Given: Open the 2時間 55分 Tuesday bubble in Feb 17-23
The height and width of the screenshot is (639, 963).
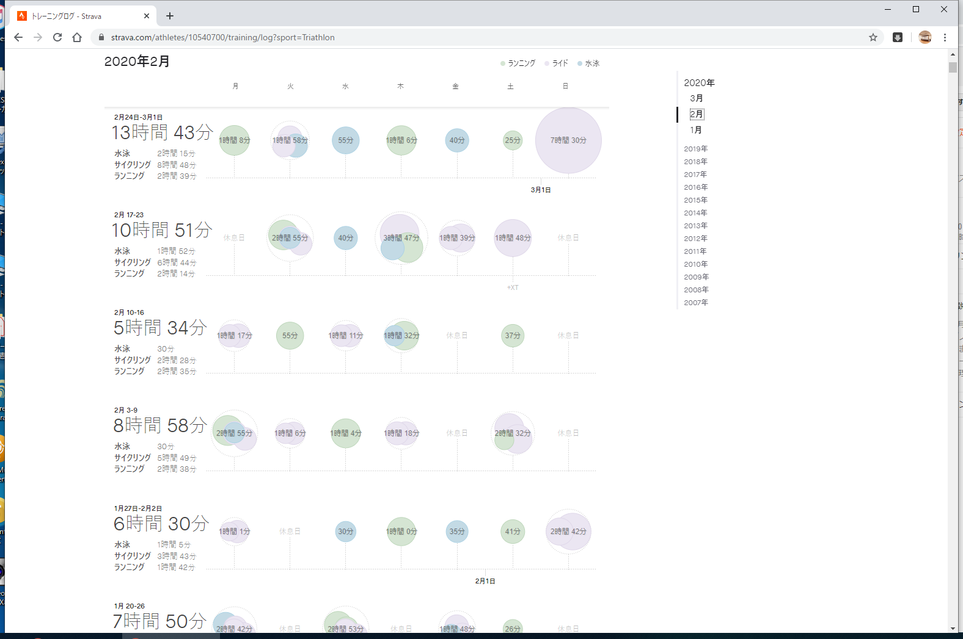Looking at the screenshot, I should click(x=290, y=238).
